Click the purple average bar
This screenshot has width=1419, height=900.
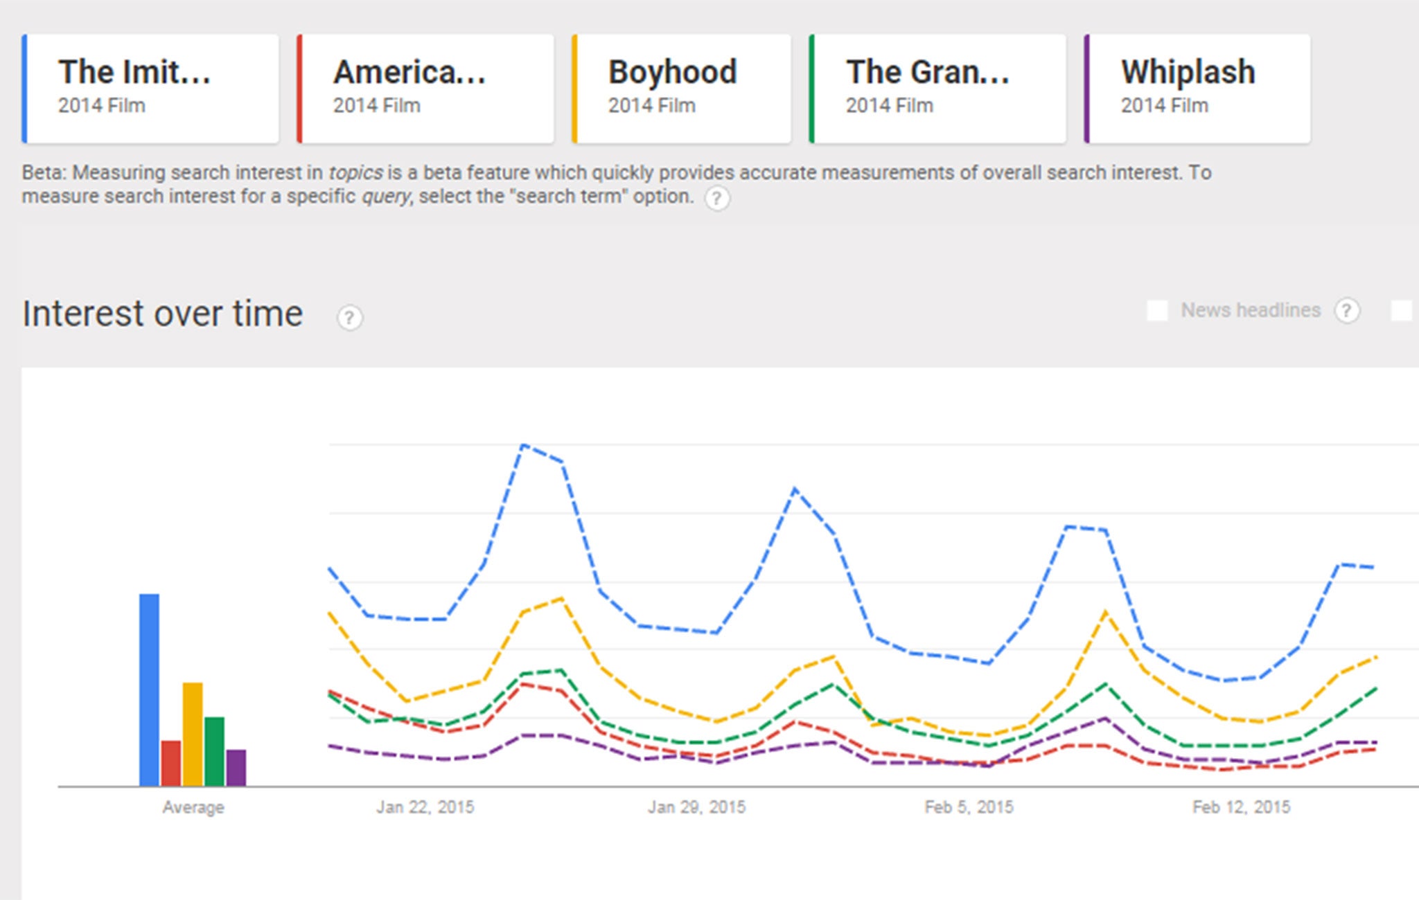tap(236, 768)
